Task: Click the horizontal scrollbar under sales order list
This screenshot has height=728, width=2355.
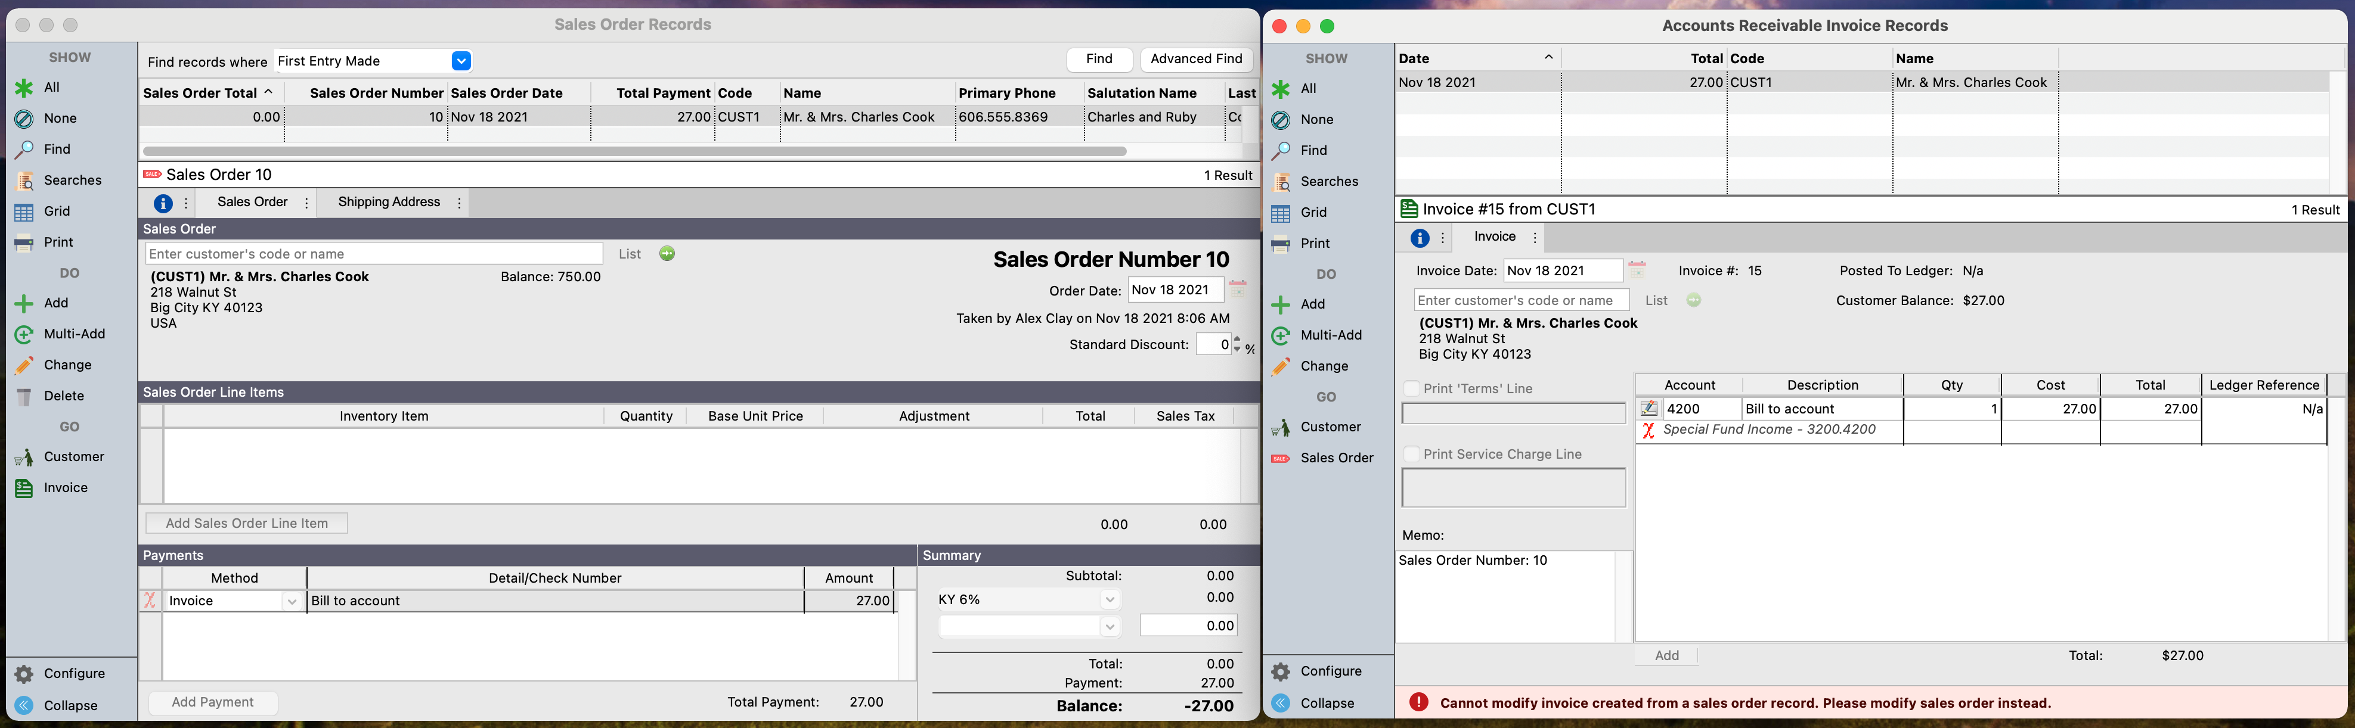Action: [634, 152]
